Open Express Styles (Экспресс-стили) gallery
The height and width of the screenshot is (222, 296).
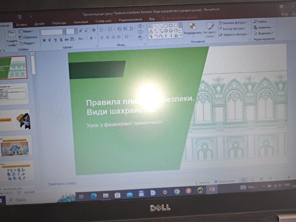click(x=210, y=27)
